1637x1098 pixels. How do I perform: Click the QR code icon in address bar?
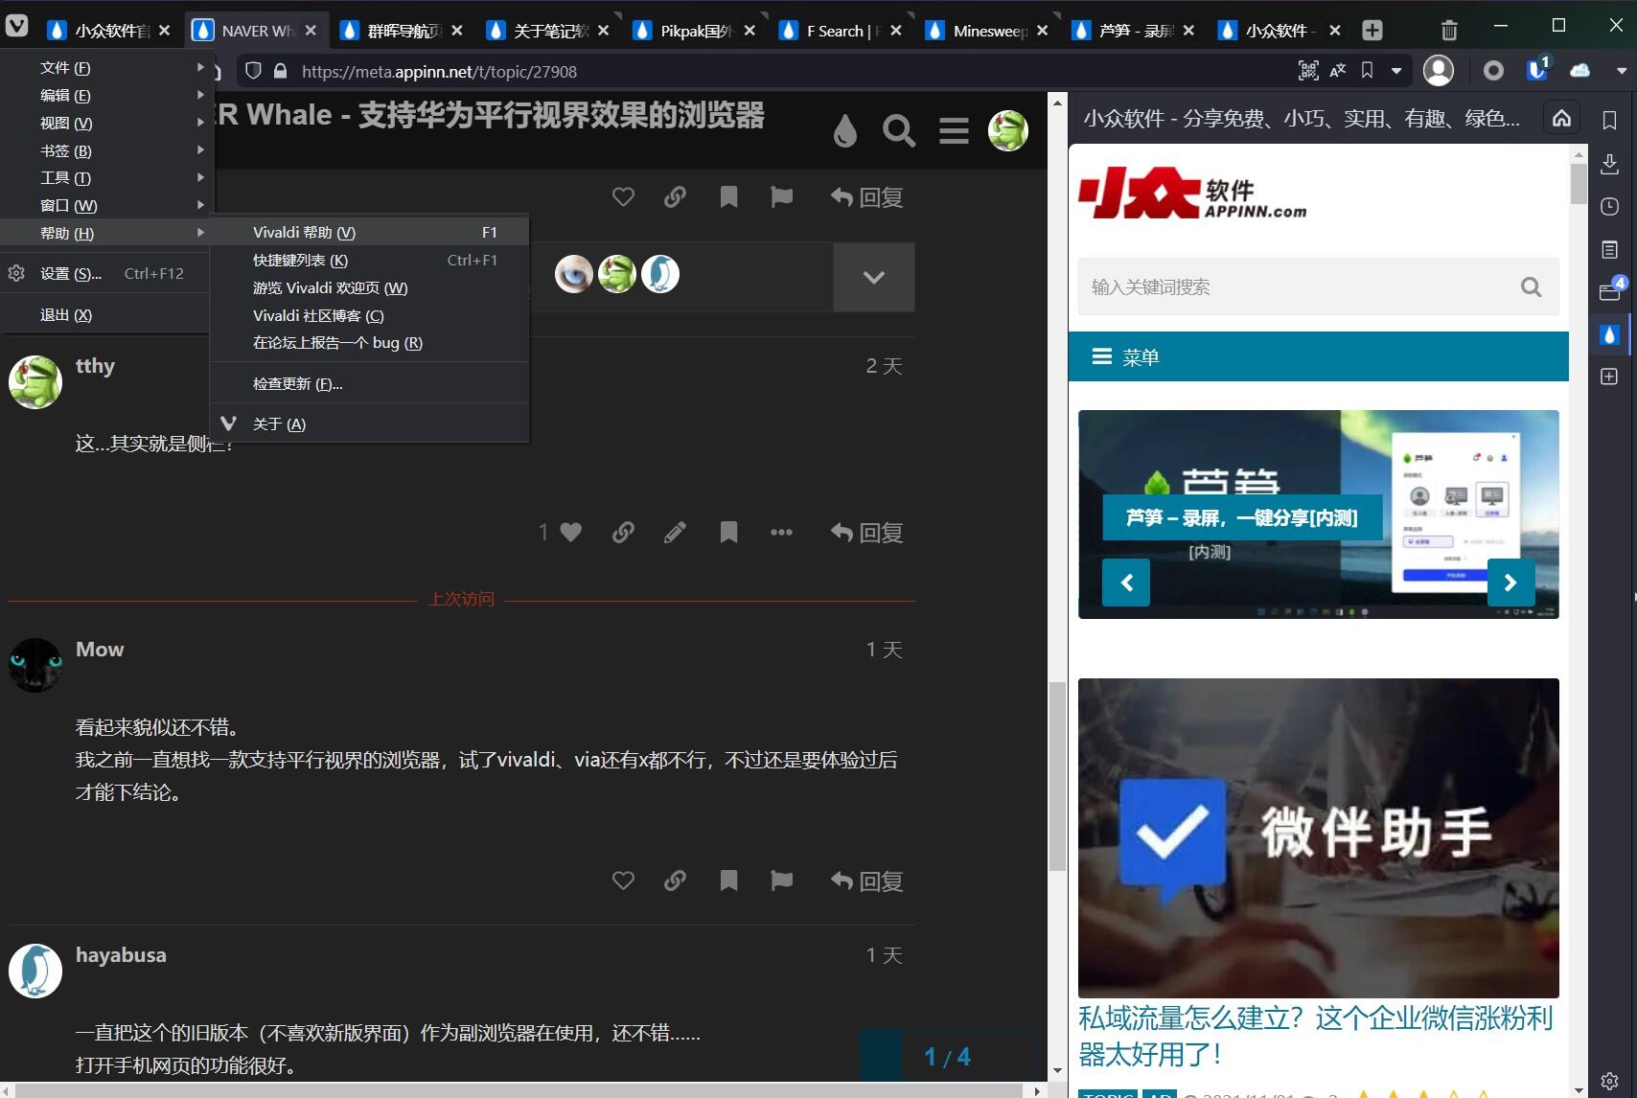pos(1307,71)
